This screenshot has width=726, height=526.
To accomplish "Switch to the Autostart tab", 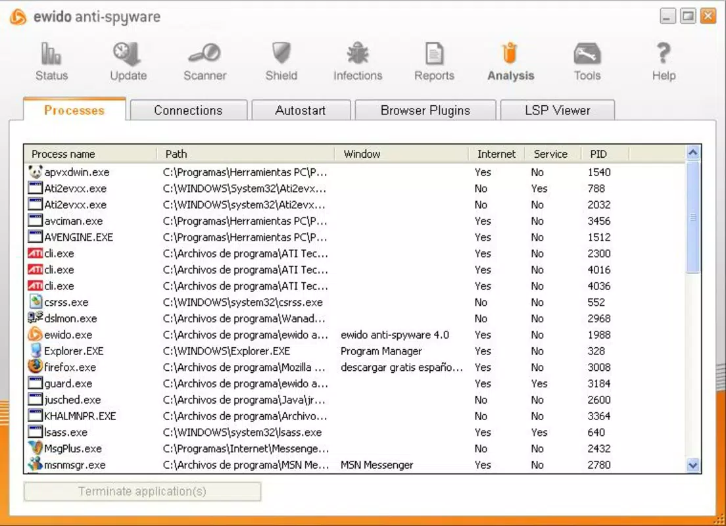I will click(x=301, y=110).
